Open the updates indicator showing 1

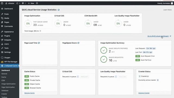pos(18,3)
